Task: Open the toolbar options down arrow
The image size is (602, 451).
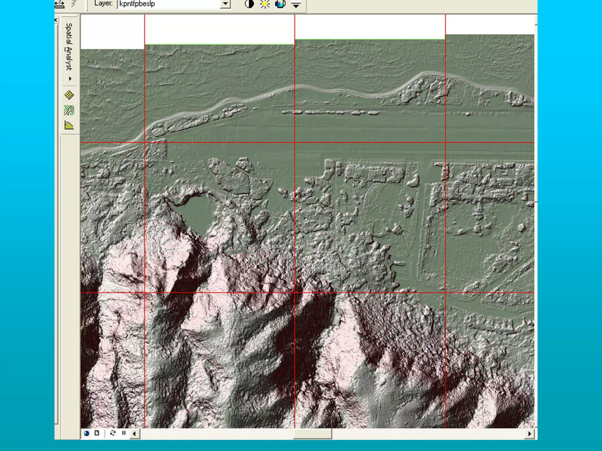Action: pyautogui.click(x=296, y=5)
